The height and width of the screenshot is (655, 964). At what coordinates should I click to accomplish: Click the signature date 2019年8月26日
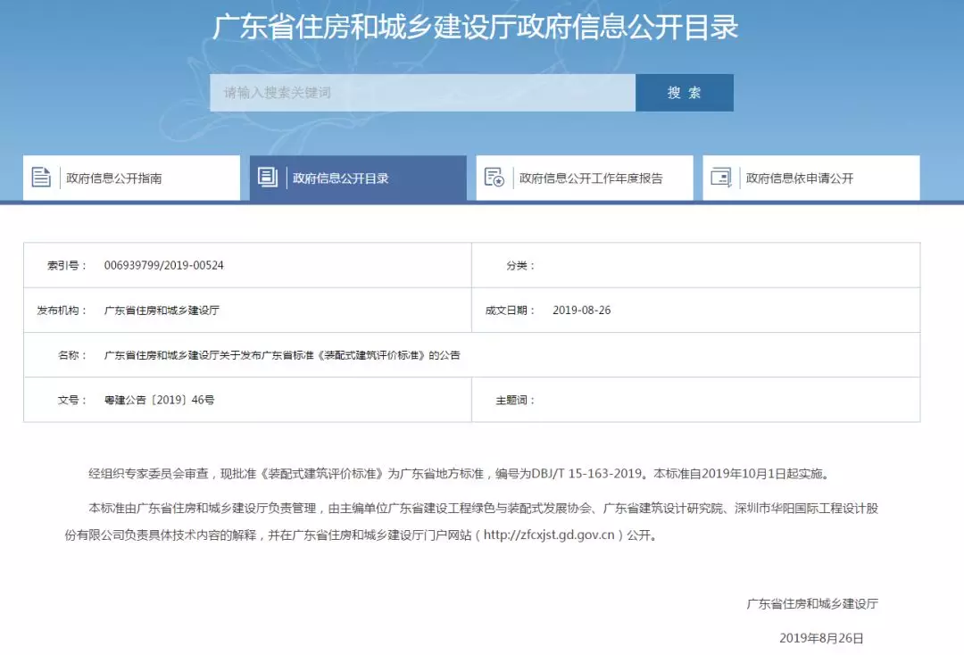821,638
